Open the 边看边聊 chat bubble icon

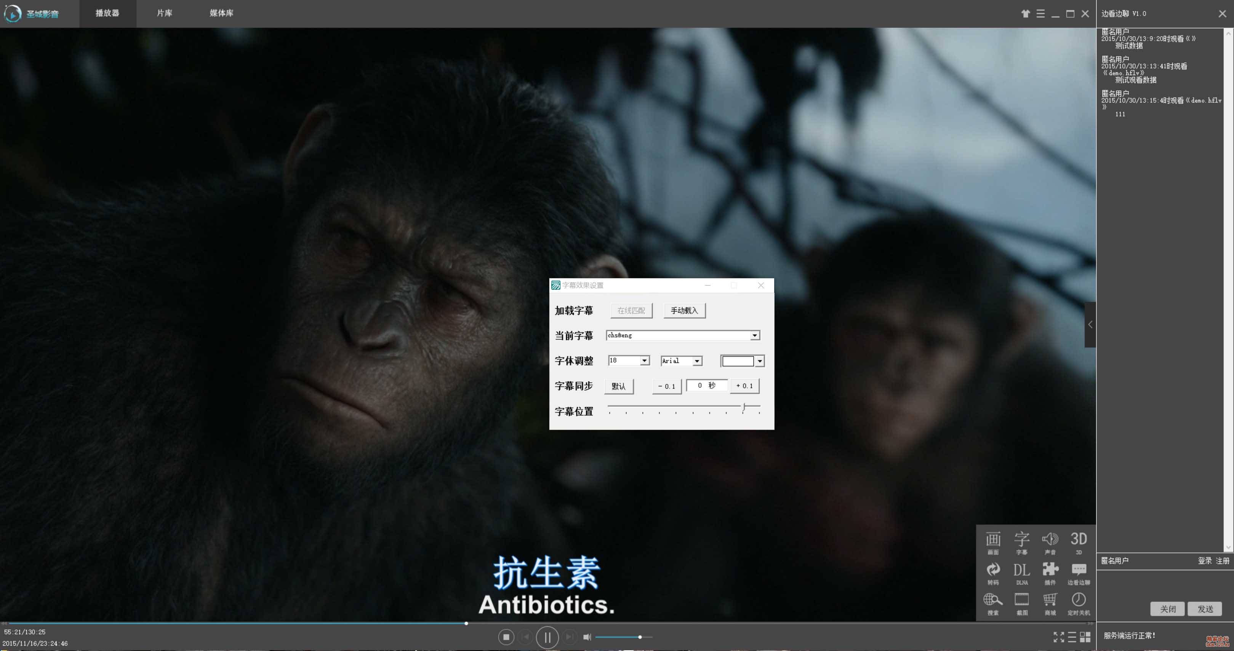pos(1078,573)
